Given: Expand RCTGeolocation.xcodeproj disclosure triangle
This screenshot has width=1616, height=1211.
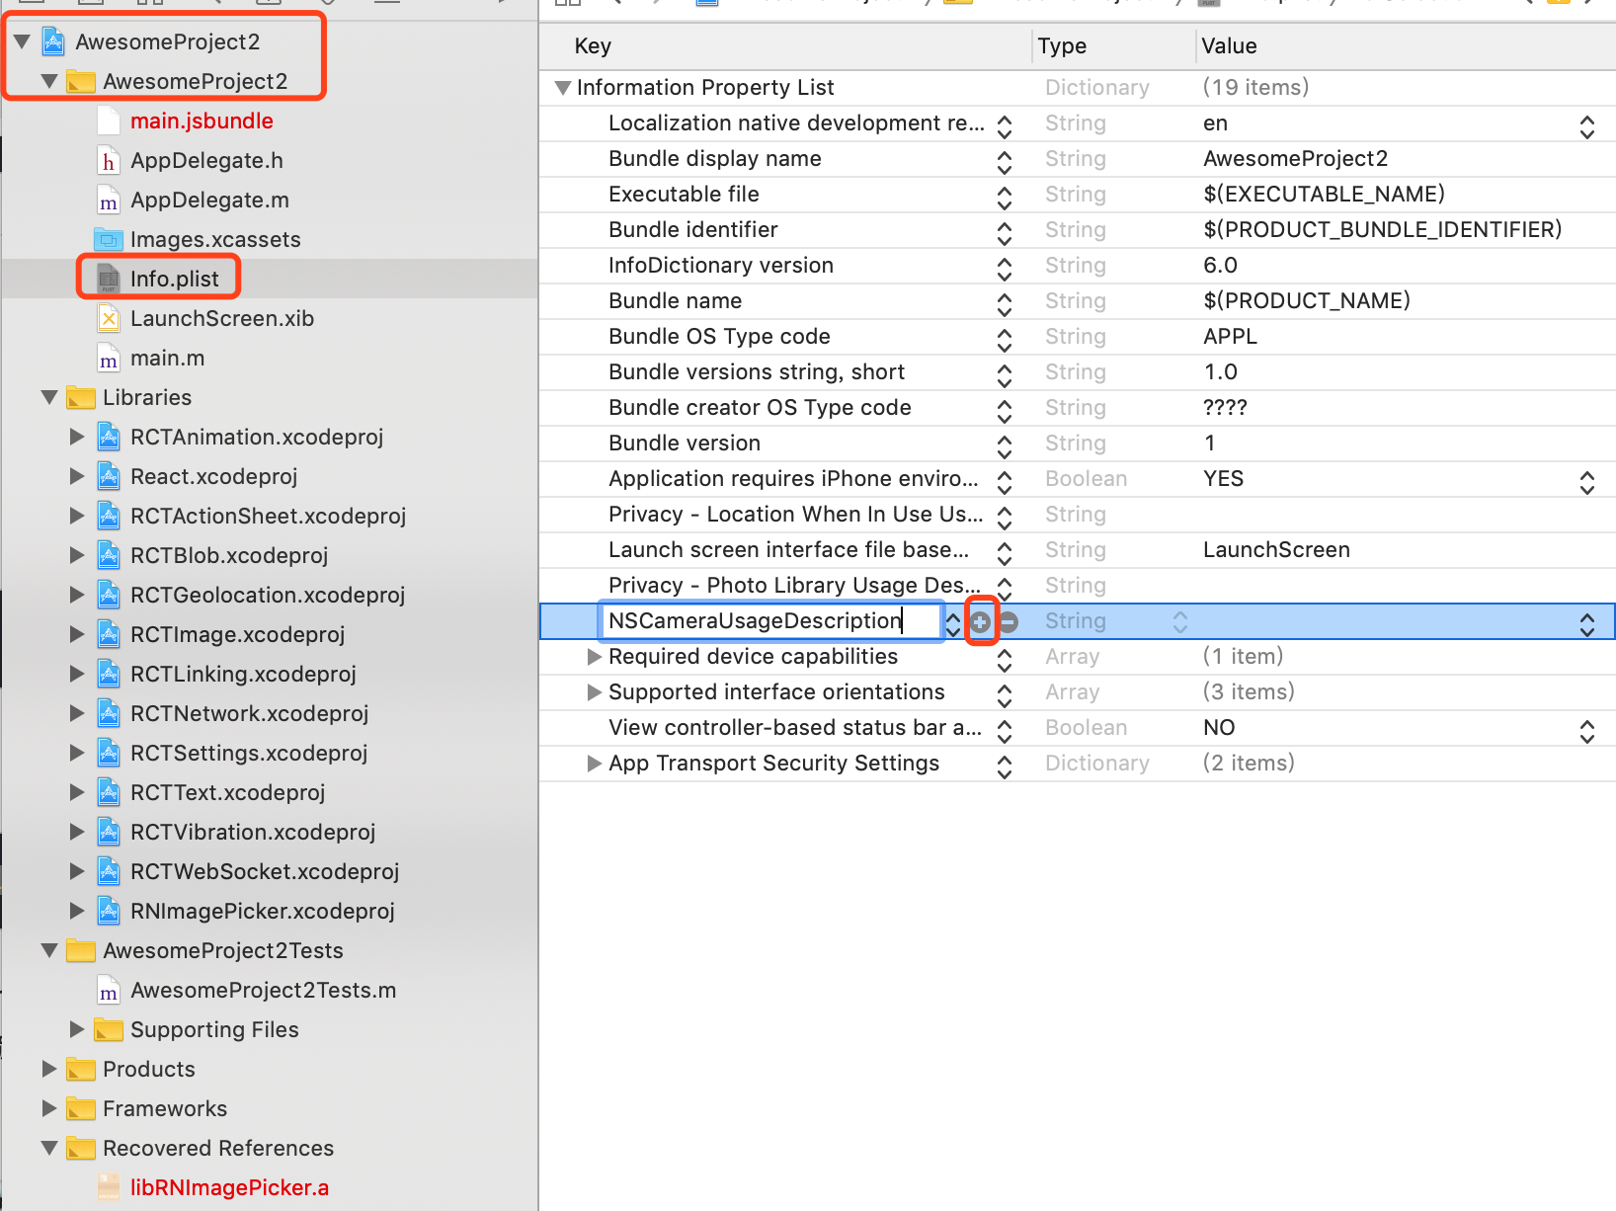Looking at the screenshot, I should point(77,595).
